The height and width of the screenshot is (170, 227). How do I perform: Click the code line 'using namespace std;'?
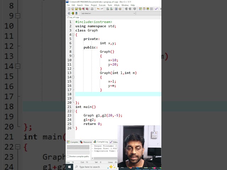pyautogui.click(x=96, y=26)
